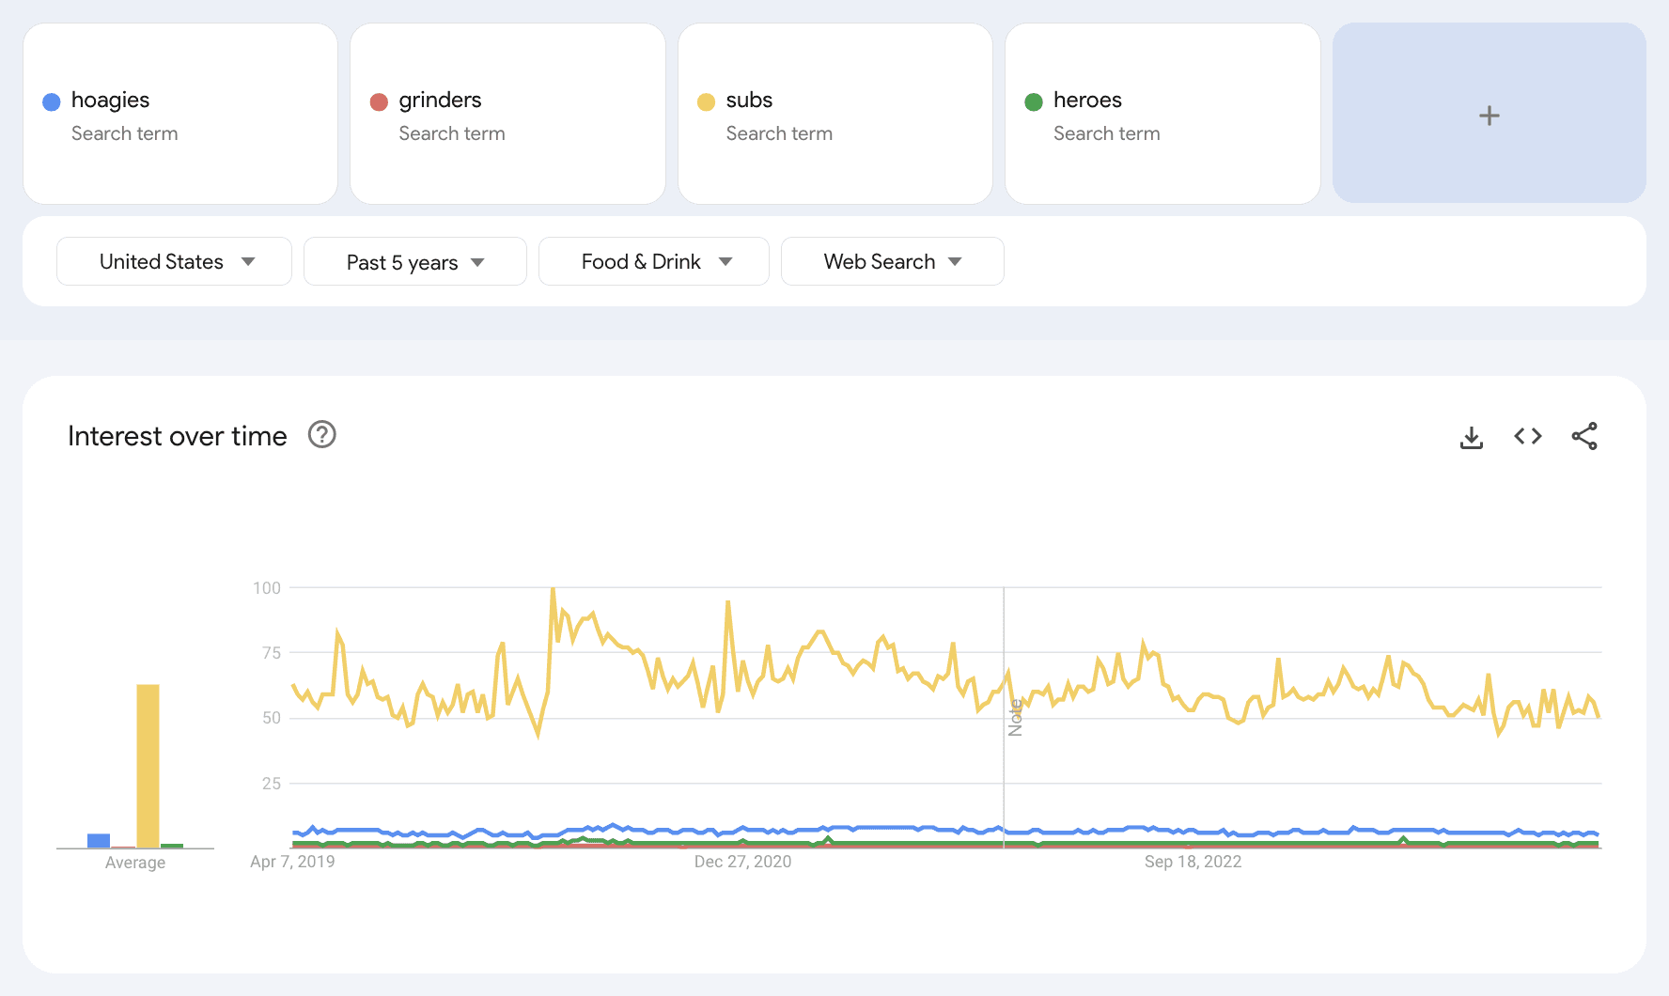Select the grinders search term card

click(507, 114)
